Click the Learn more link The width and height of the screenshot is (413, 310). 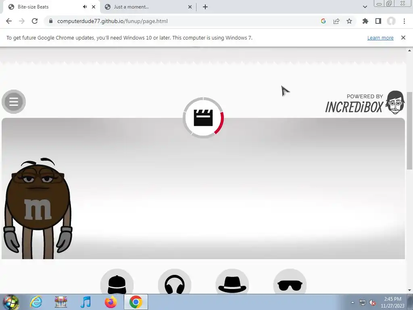[380, 38]
